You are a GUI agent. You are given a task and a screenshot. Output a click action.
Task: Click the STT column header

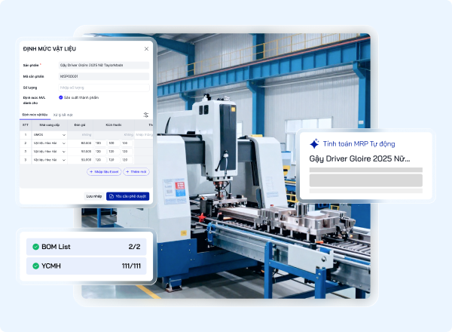click(x=26, y=125)
